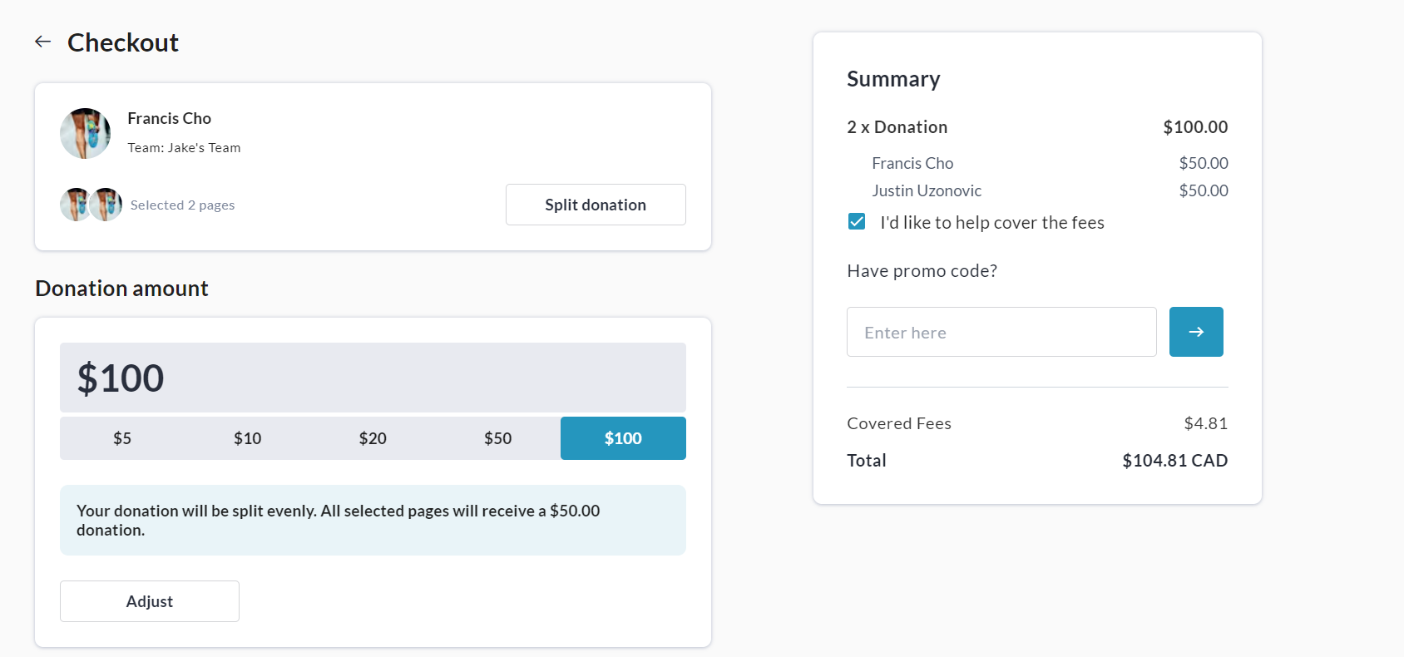Submit promo code with arrow button
Viewport: 1404px width, 657px height.
(x=1195, y=332)
